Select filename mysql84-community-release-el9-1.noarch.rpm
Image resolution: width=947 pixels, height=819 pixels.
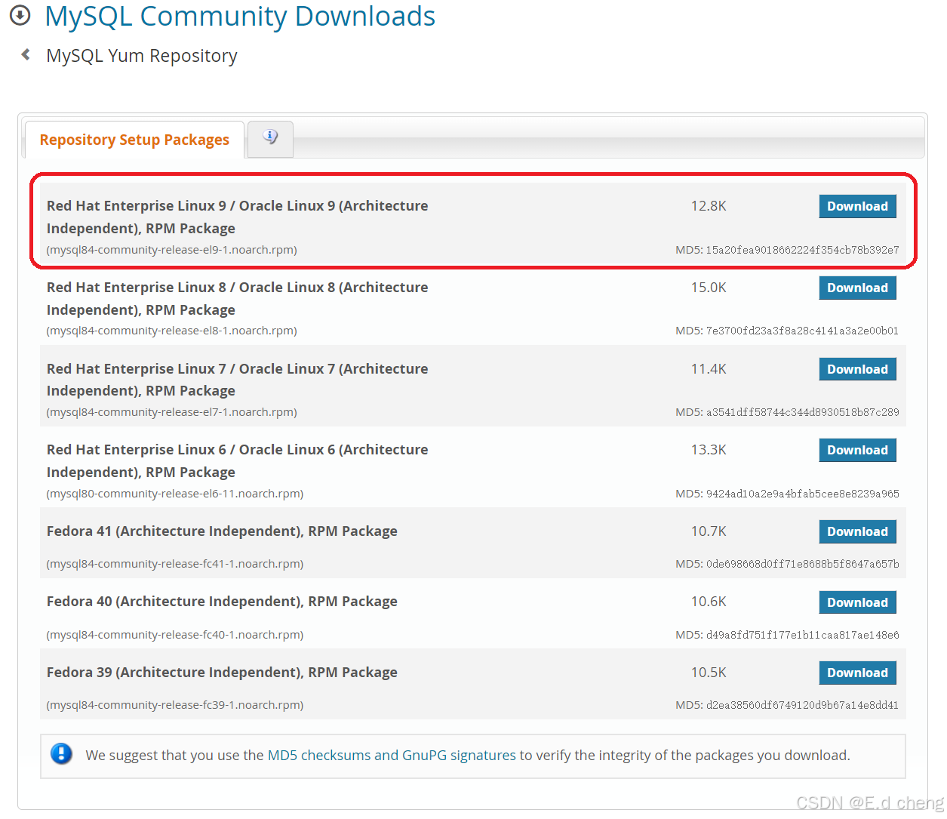coord(171,250)
